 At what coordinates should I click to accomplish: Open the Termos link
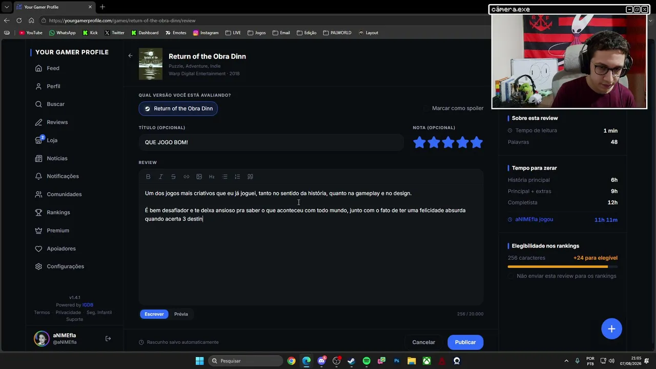42,313
